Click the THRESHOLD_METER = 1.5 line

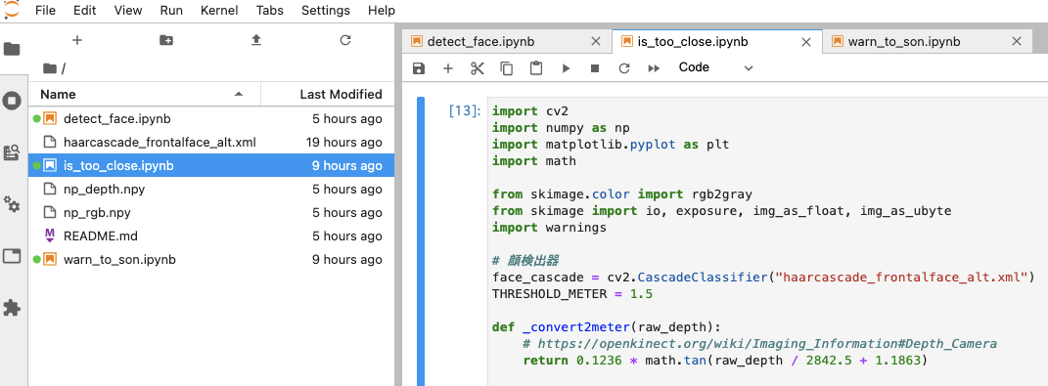click(572, 294)
